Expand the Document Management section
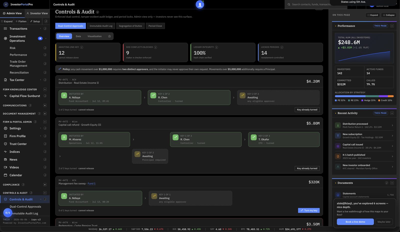The height and width of the screenshot is (232, 400). point(45,114)
